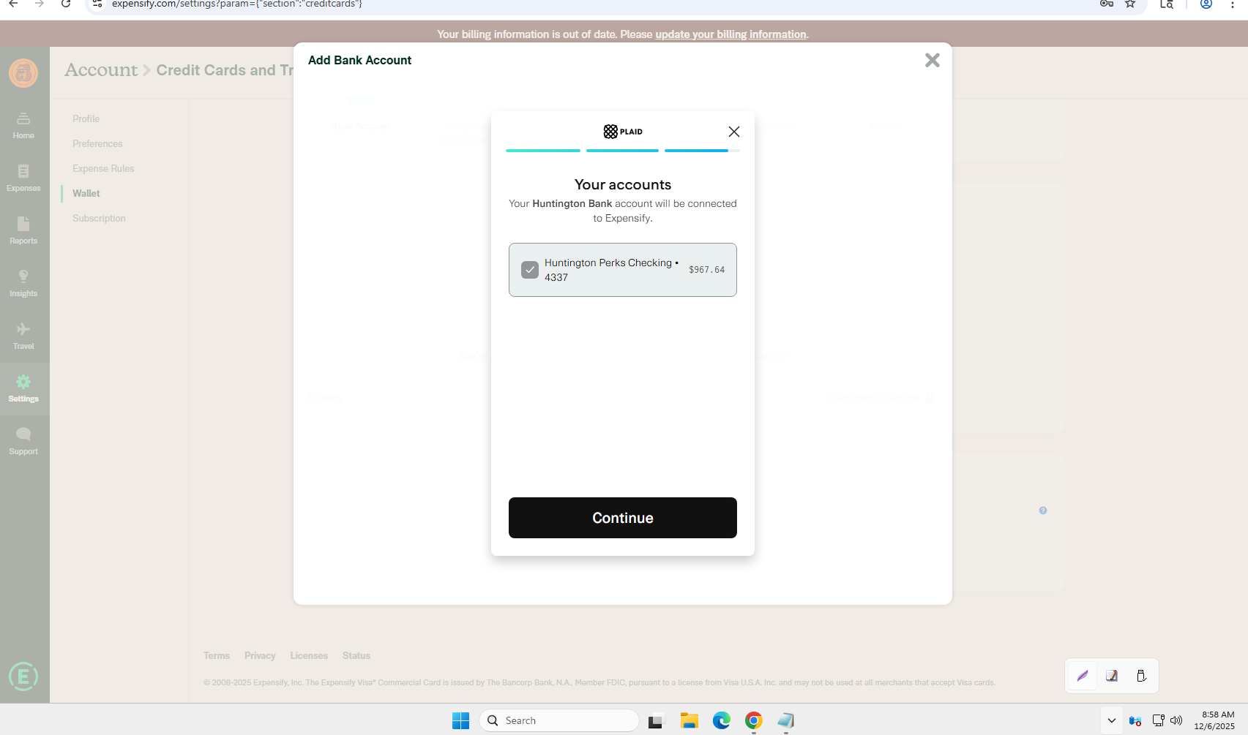
Task: Select Wallet in the settings menu
Action: coord(86,193)
